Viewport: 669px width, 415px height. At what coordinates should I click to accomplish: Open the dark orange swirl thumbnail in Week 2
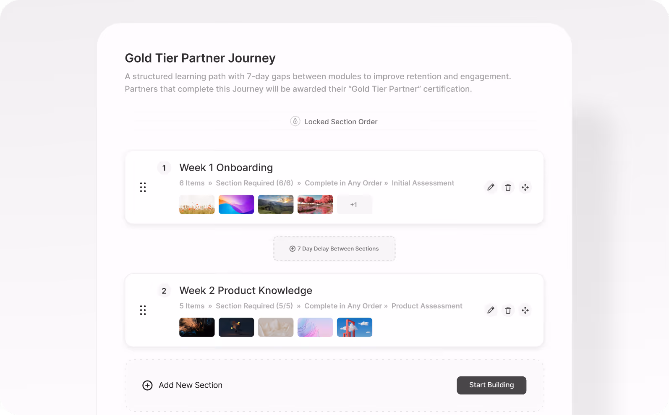point(197,327)
